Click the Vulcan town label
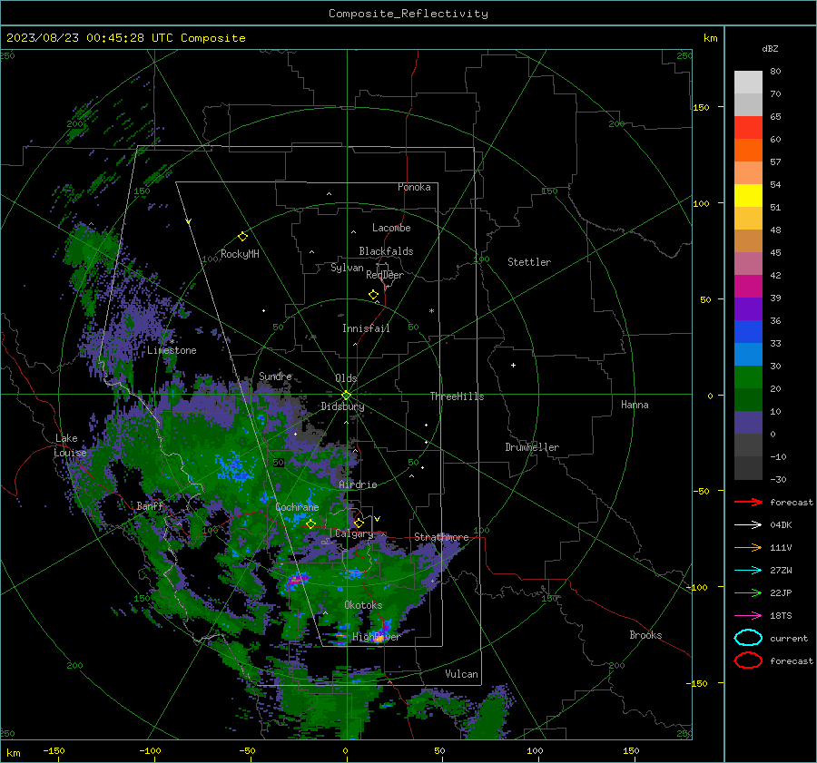The width and height of the screenshot is (817, 763). click(461, 674)
